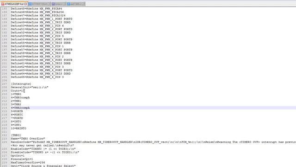Click the Define51 MX_PWM_2_PORT PORTD line

click(42, 29)
